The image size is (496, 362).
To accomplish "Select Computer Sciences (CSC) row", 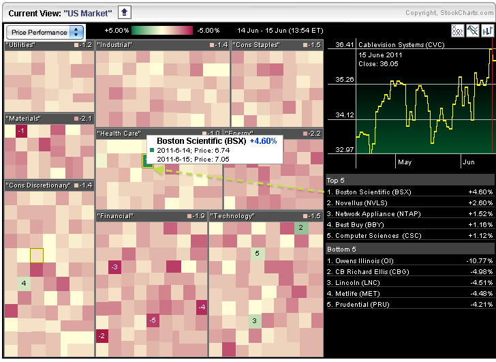I will pos(409,236).
